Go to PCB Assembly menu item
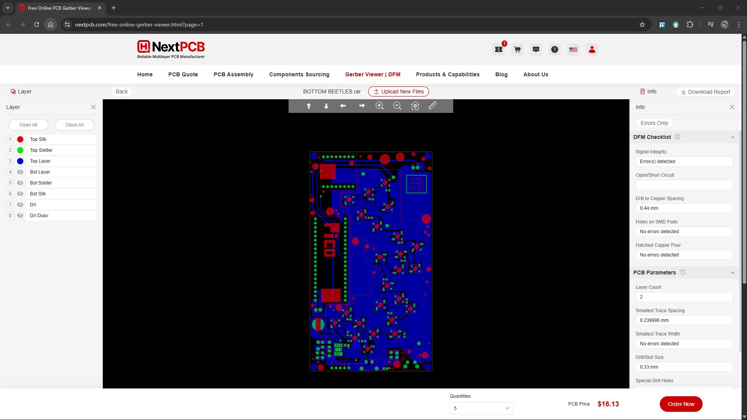The width and height of the screenshot is (747, 420). click(x=233, y=74)
